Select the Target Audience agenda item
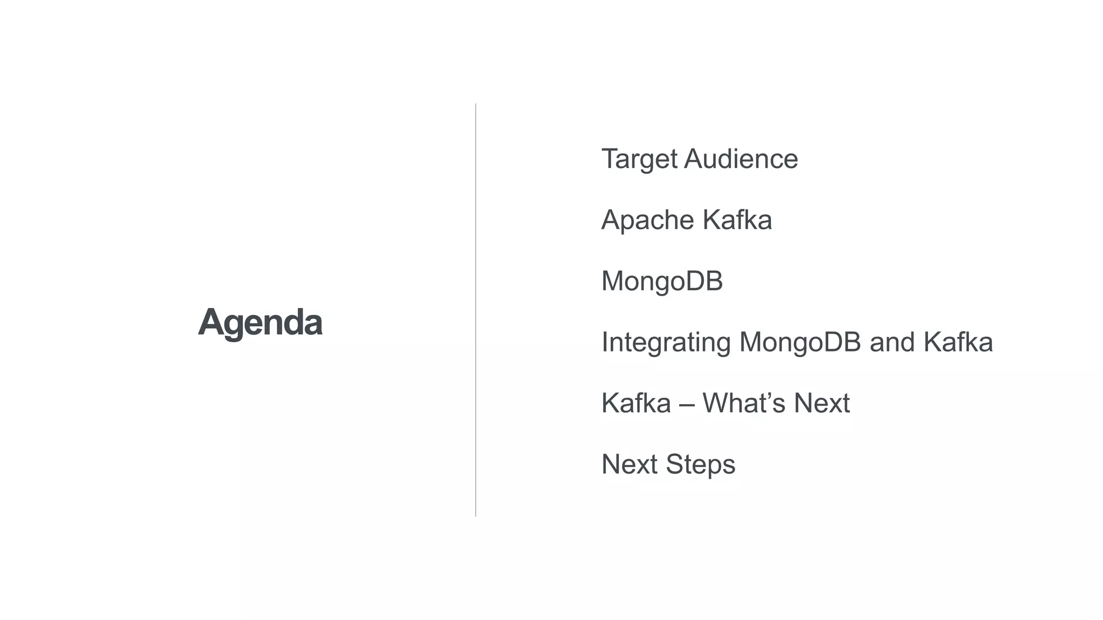Screen dimensions: 1103x620 coord(700,159)
